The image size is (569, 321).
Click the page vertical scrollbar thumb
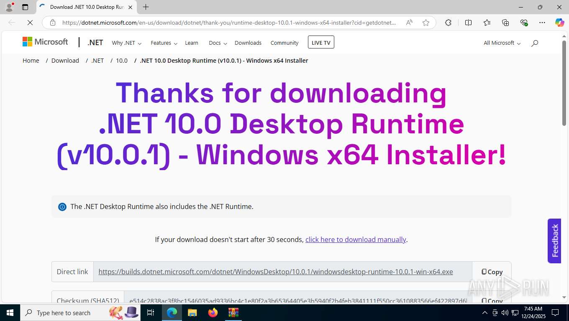pos(564,83)
